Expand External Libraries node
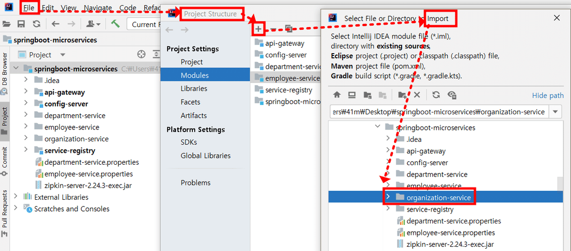 click(x=16, y=197)
